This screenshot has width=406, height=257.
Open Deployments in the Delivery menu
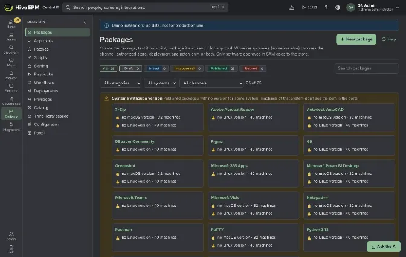(x=57, y=91)
